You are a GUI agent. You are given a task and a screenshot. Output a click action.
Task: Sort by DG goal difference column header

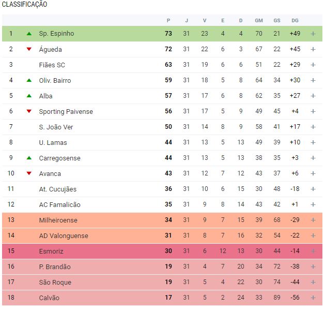(295, 20)
